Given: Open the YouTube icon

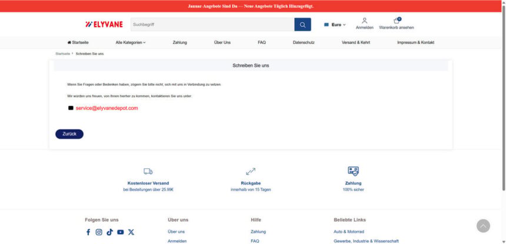Looking at the screenshot, I should 121,232.
